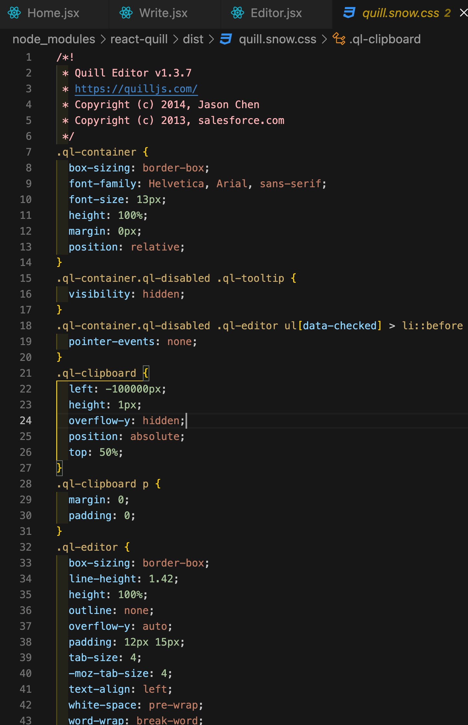This screenshot has height=725, width=468.
Task: Click 'overflow-y: hidden;' on line 24
Action: pyautogui.click(x=127, y=421)
